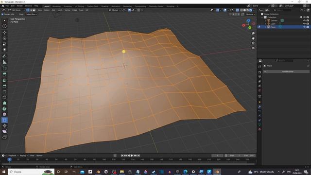
Task: Jump to the timeline start button
Action: click(122, 156)
